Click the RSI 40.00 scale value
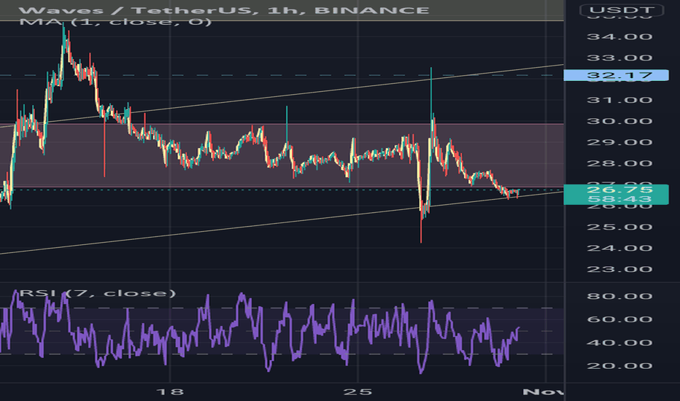The height and width of the screenshot is (401, 680). click(619, 343)
